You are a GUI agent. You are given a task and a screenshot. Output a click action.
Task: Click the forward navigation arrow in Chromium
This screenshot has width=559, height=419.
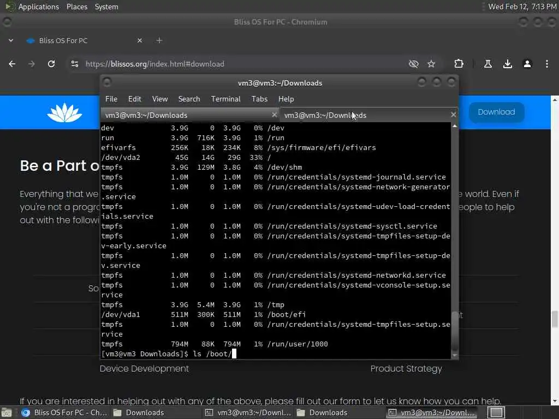click(31, 64)
